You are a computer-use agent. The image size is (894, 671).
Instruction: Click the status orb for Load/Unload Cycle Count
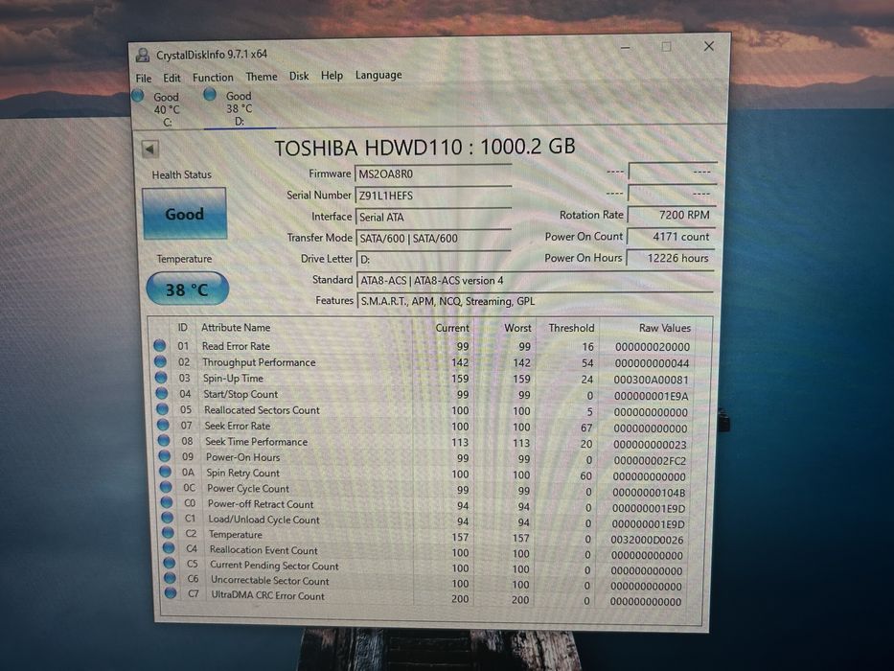167,517
